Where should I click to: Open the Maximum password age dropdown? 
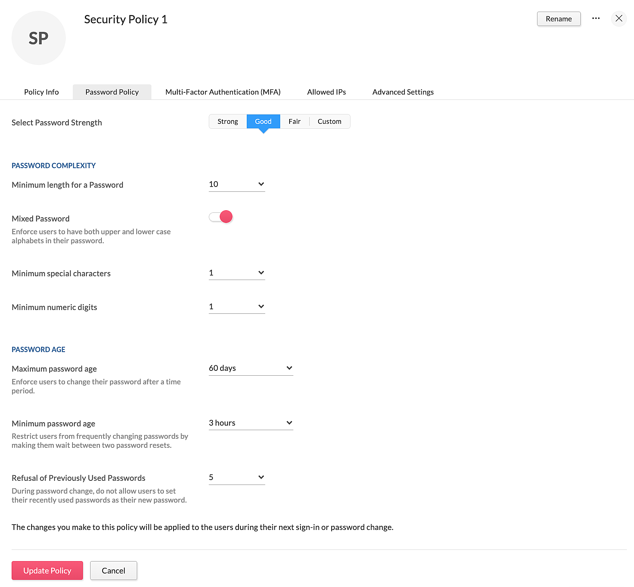click(x=251, y=368)
